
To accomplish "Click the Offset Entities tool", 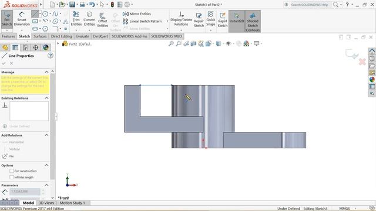I will [x=103, y=19].
